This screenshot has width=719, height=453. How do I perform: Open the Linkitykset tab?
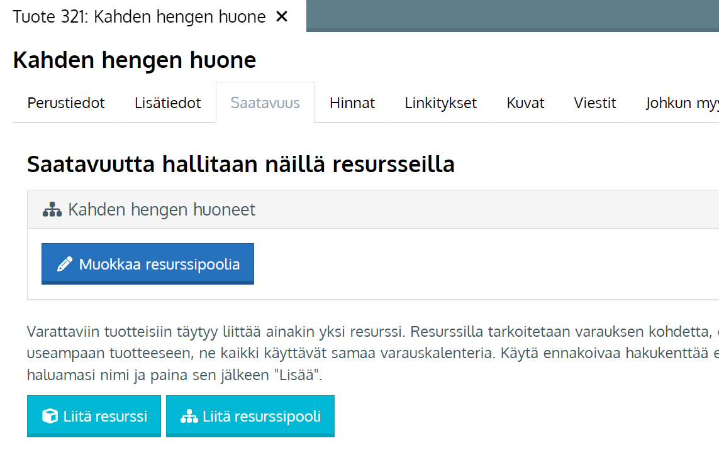[441, 103]
